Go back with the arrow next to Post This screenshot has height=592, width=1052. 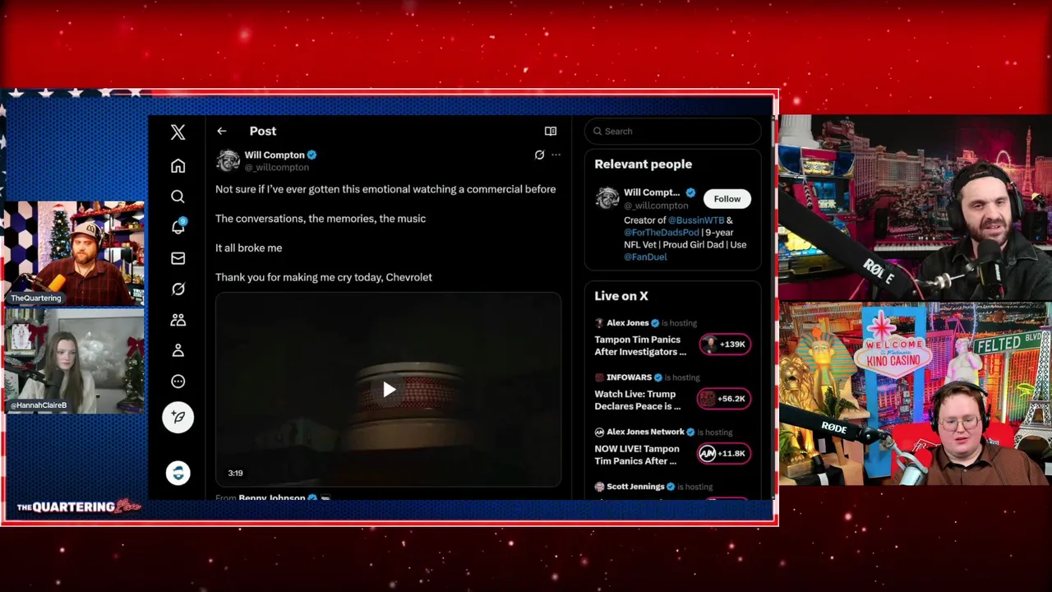click(222, 131)
